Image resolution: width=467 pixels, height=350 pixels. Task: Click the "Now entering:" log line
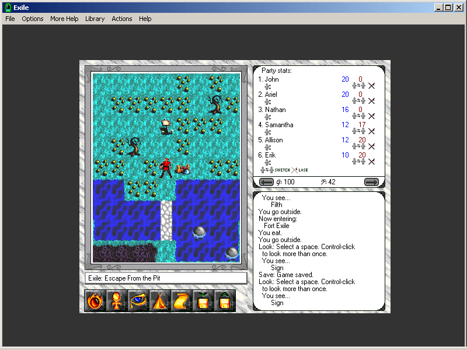(278, 219)
